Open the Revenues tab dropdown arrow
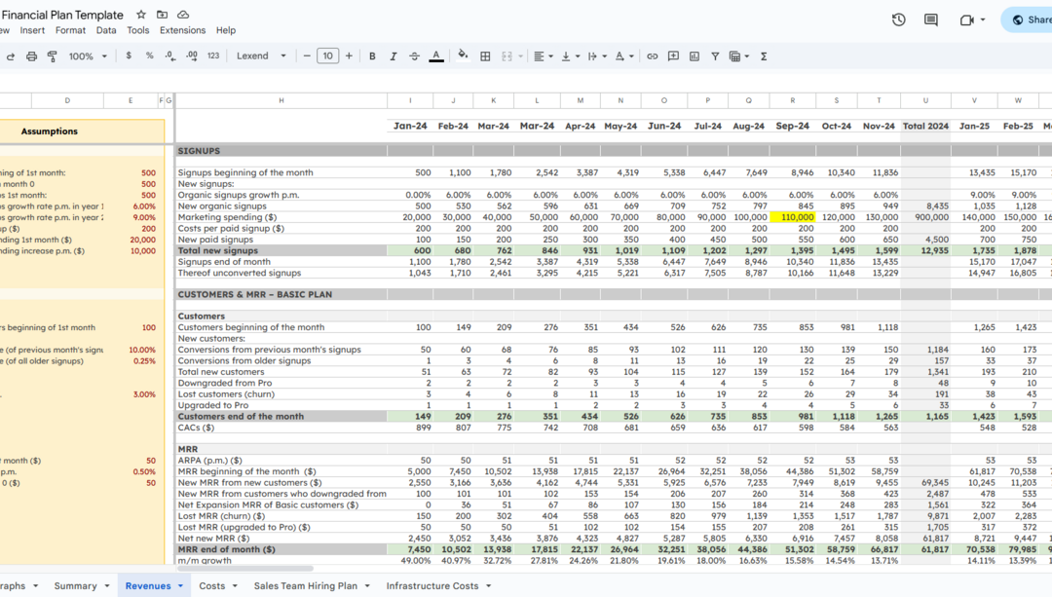Screen dimensions: 1052x597 (x=180, y=586)
